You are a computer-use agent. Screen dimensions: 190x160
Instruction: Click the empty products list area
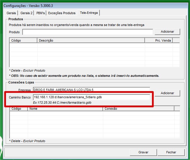(x=94, y=55)
